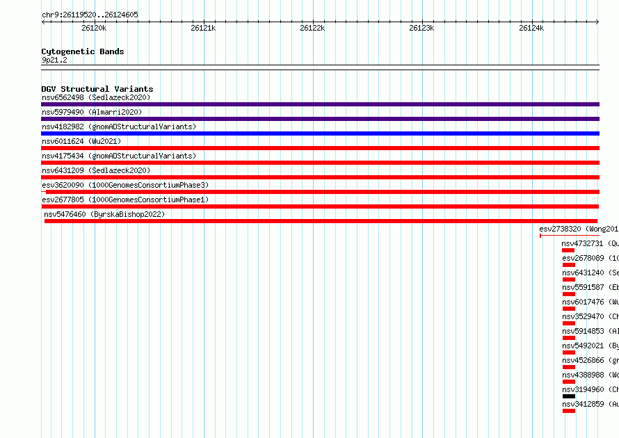Open nsv6431209 (Sedlazeck2020) variant label
Viewport: 619px width, 438px height.
coord(96,170)
